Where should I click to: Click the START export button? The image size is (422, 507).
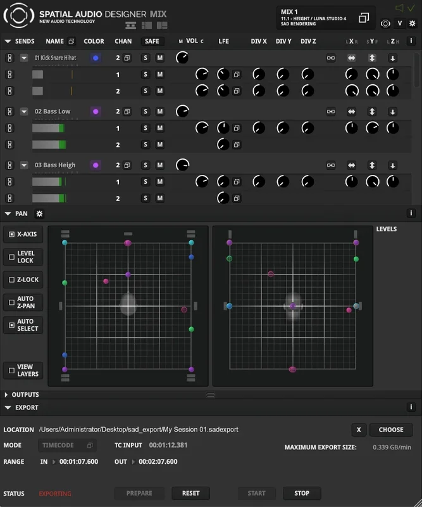tap(256, 493)
